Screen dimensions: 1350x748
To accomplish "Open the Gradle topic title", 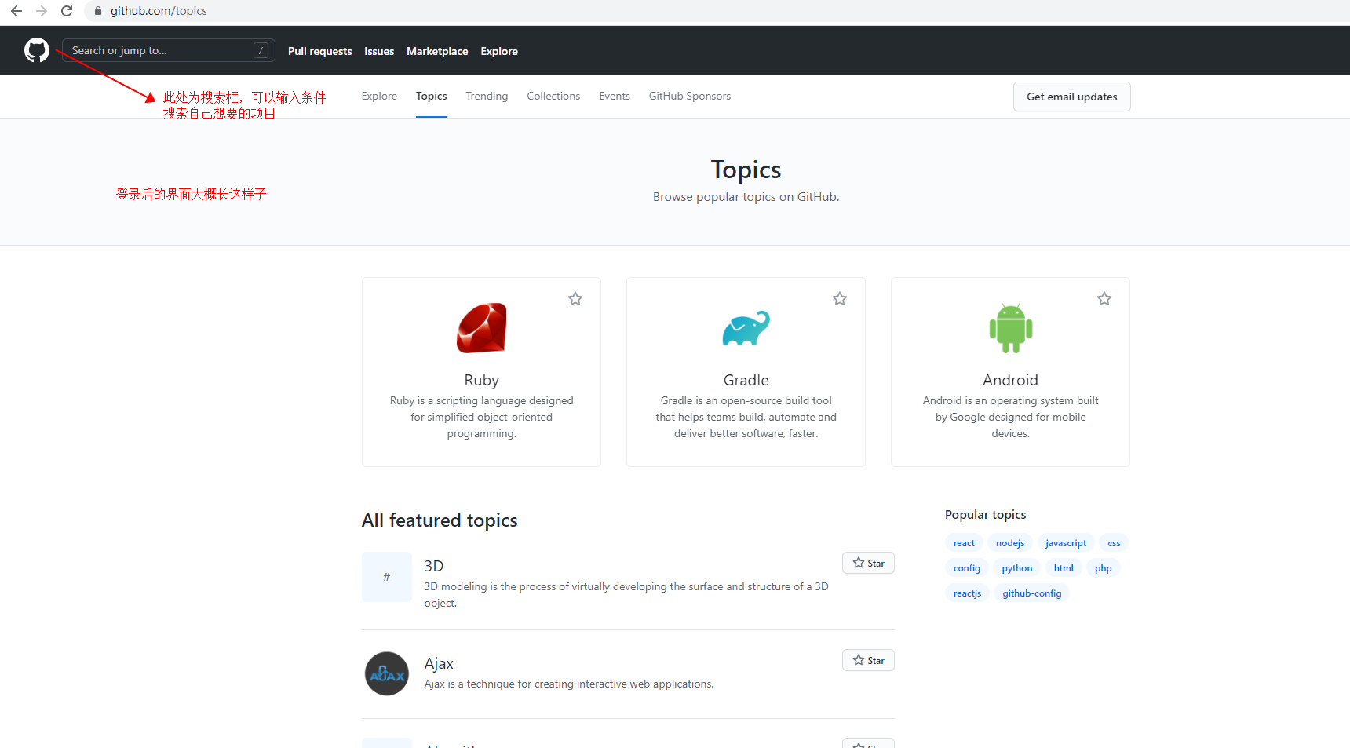I will tap(746, 380).
